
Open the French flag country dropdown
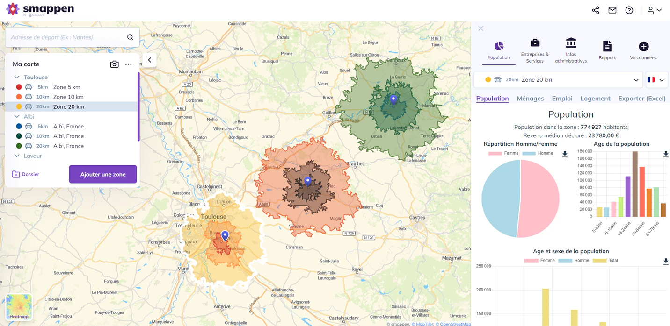click(656, 80)
